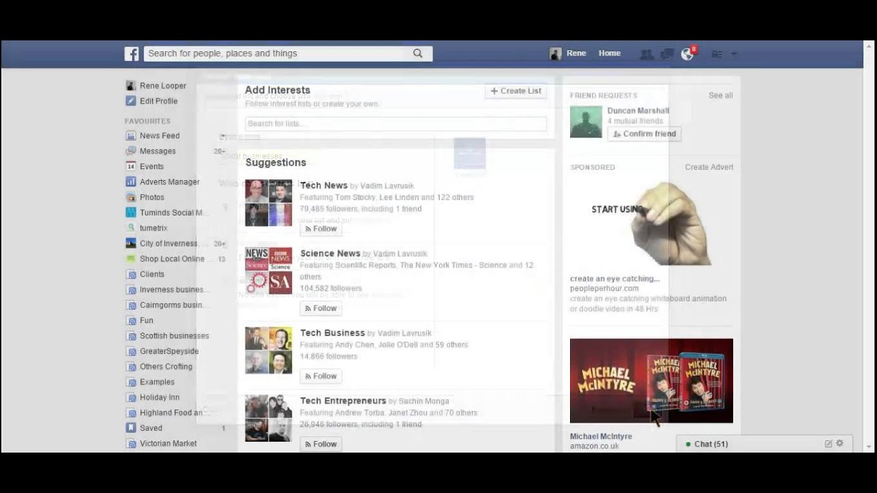Screen dimensions: 877x493
Task: Click the Facebook logo icon
Action: (132, 53)
